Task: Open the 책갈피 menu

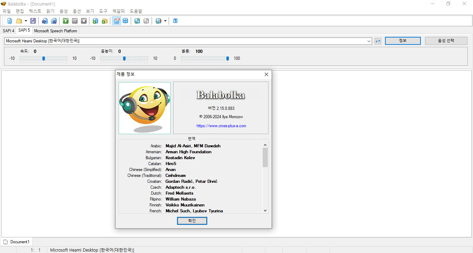Action: pos(119,11)
